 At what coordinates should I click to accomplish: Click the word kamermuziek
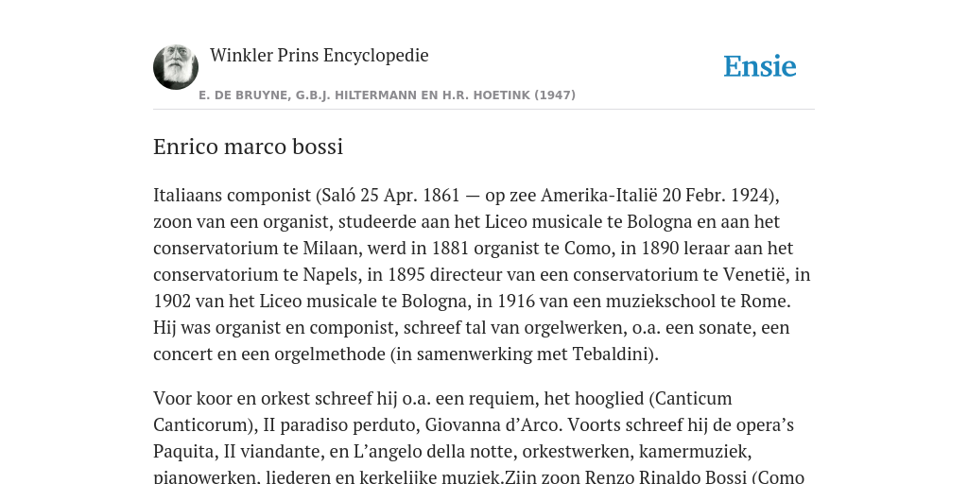click(x=693, y=451)
